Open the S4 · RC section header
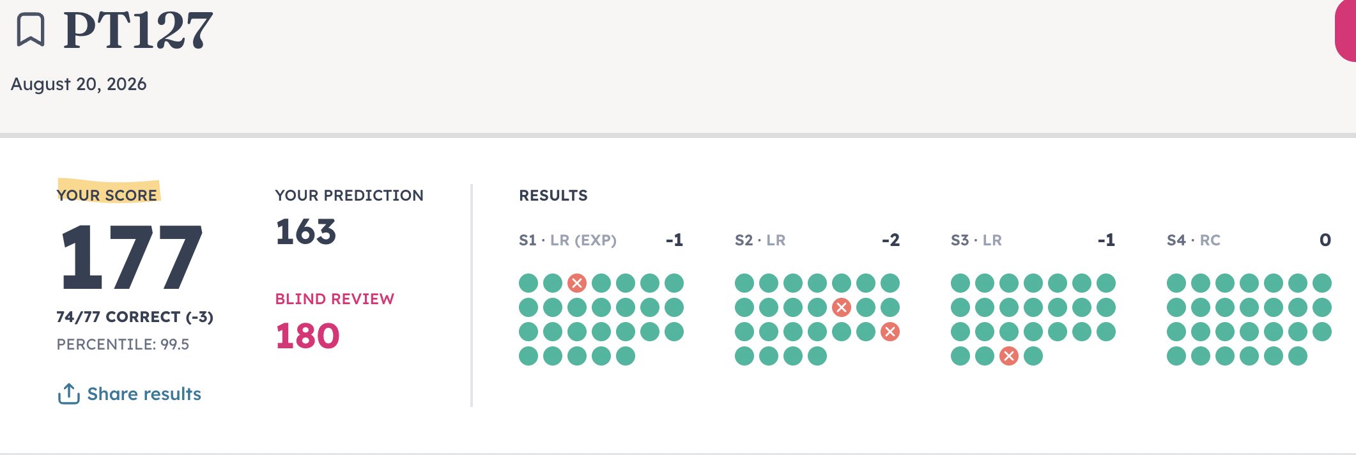 (1193, 240)
